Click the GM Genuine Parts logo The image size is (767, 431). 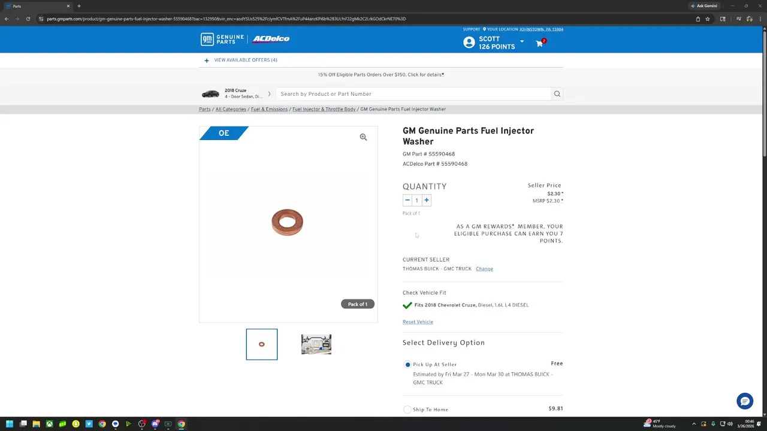tap(222, 39)
